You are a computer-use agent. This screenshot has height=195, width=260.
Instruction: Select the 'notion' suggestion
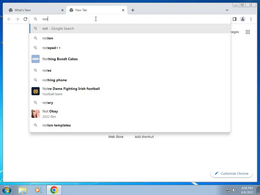click(130, 38)
